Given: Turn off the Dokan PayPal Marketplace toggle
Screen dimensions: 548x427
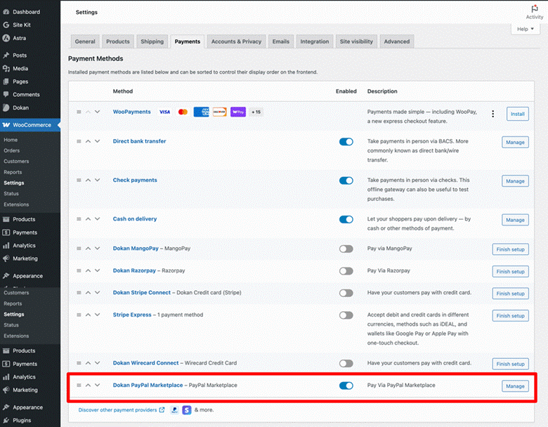Looking at the screenshot, I should [346, 386].
